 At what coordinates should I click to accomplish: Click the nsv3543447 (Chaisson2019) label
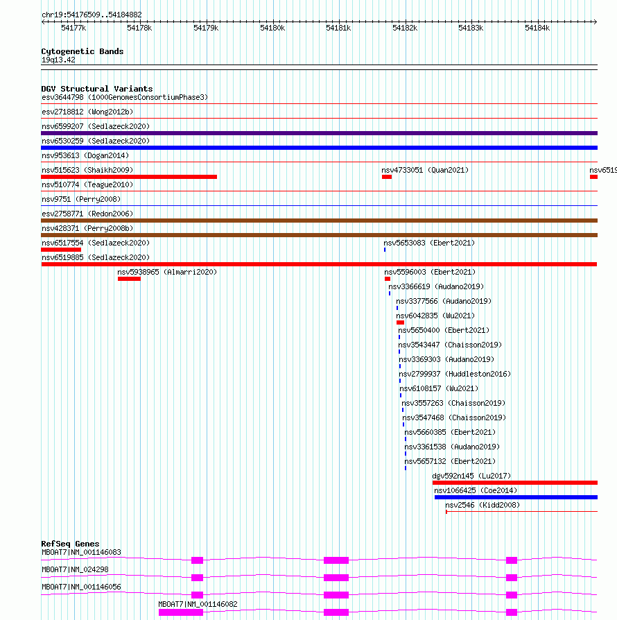coord(450,345)
